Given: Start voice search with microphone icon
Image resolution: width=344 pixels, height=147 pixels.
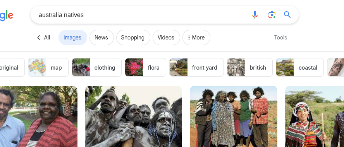Looking at the screenshot, I should click(255, 15).
